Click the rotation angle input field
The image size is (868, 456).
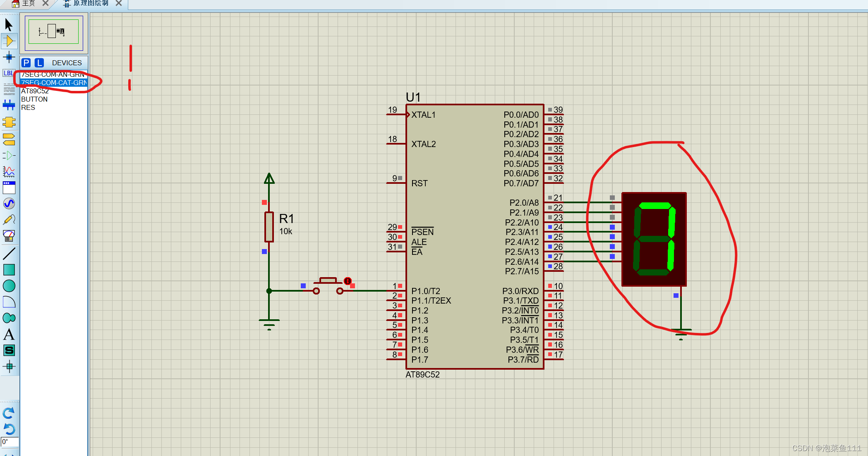pos(10,442)
